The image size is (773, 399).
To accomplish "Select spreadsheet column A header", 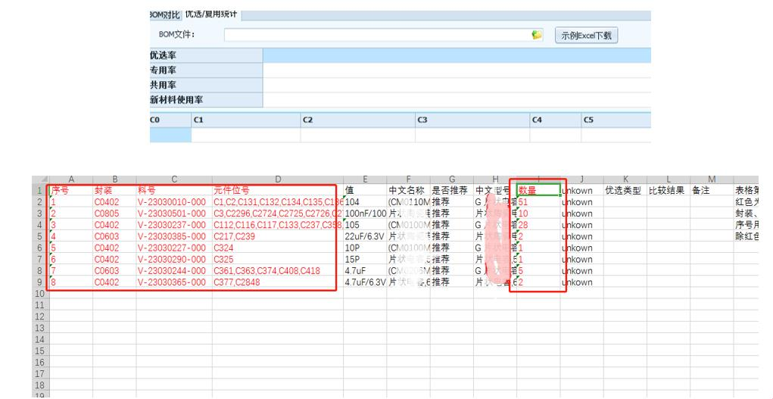I will pyautogui.click(x=70, y=179).
